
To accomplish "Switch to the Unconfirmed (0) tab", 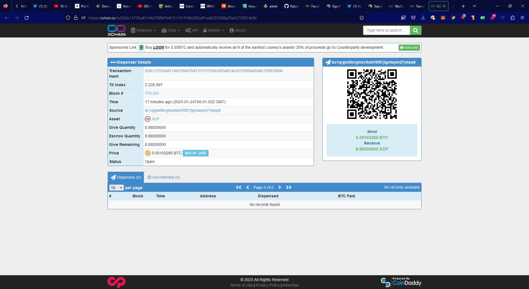I will tap(164, 177).
